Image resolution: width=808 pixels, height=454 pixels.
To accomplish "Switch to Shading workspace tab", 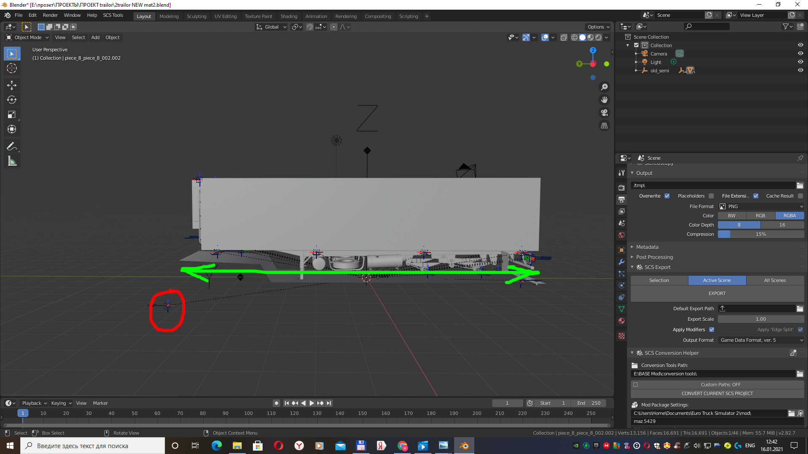I will pyautogui.click(x=289, y=16).
